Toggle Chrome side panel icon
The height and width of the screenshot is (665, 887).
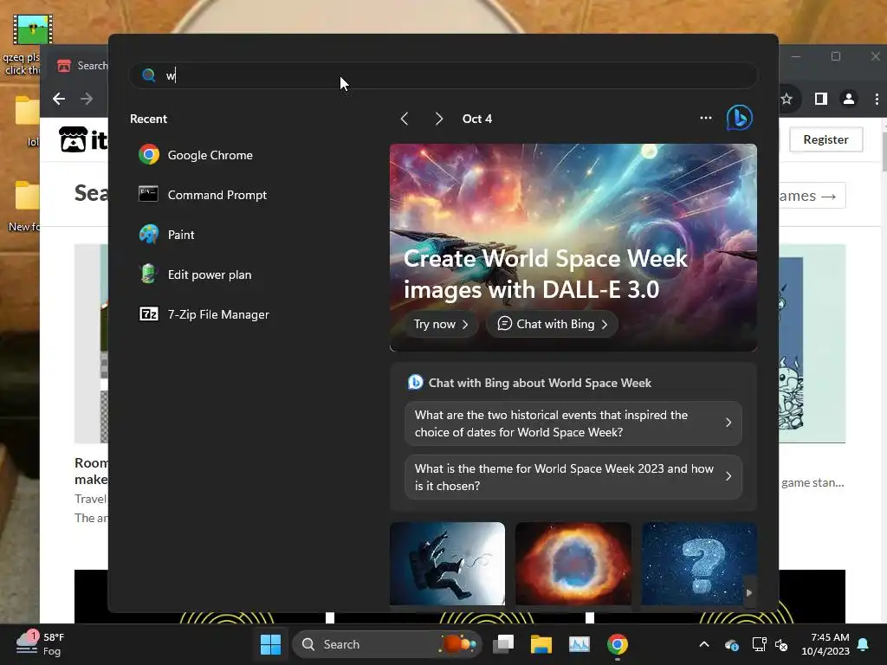821,99
